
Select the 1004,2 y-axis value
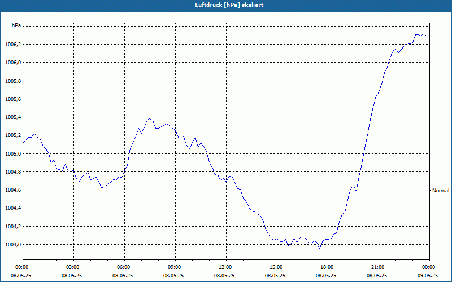(13, 227)
